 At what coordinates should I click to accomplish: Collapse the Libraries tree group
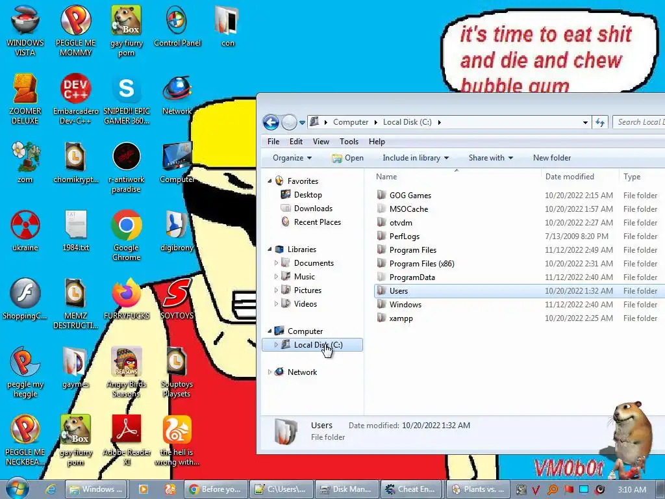click(x=270, y=249)
